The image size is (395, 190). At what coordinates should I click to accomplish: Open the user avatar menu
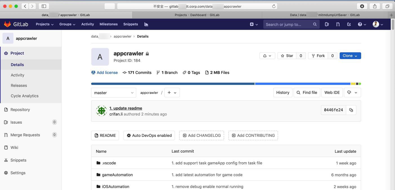[378, 24]
